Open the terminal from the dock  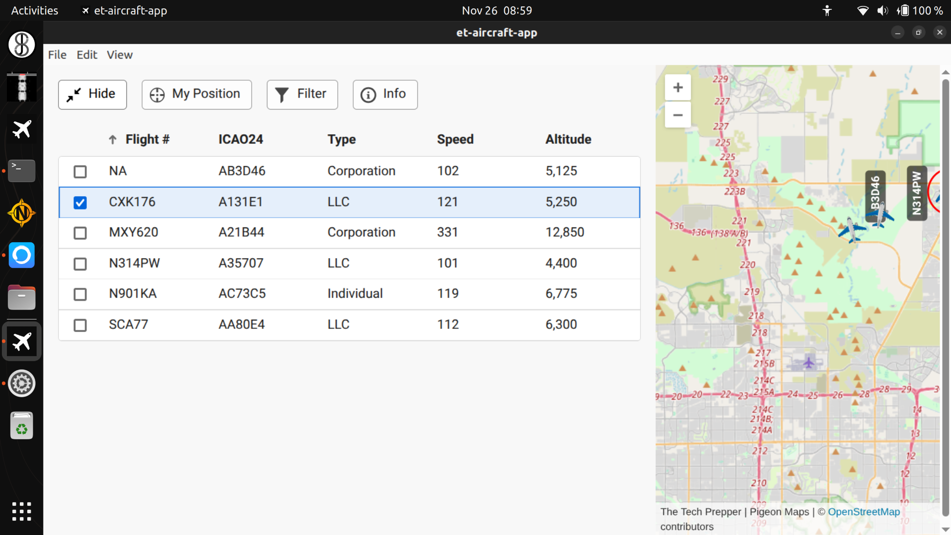(21, 171)
